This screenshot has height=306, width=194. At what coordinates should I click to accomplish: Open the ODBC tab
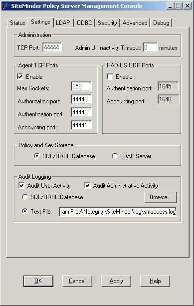84,23
